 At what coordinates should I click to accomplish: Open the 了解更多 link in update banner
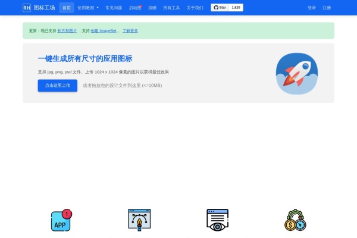coord(130,30)
